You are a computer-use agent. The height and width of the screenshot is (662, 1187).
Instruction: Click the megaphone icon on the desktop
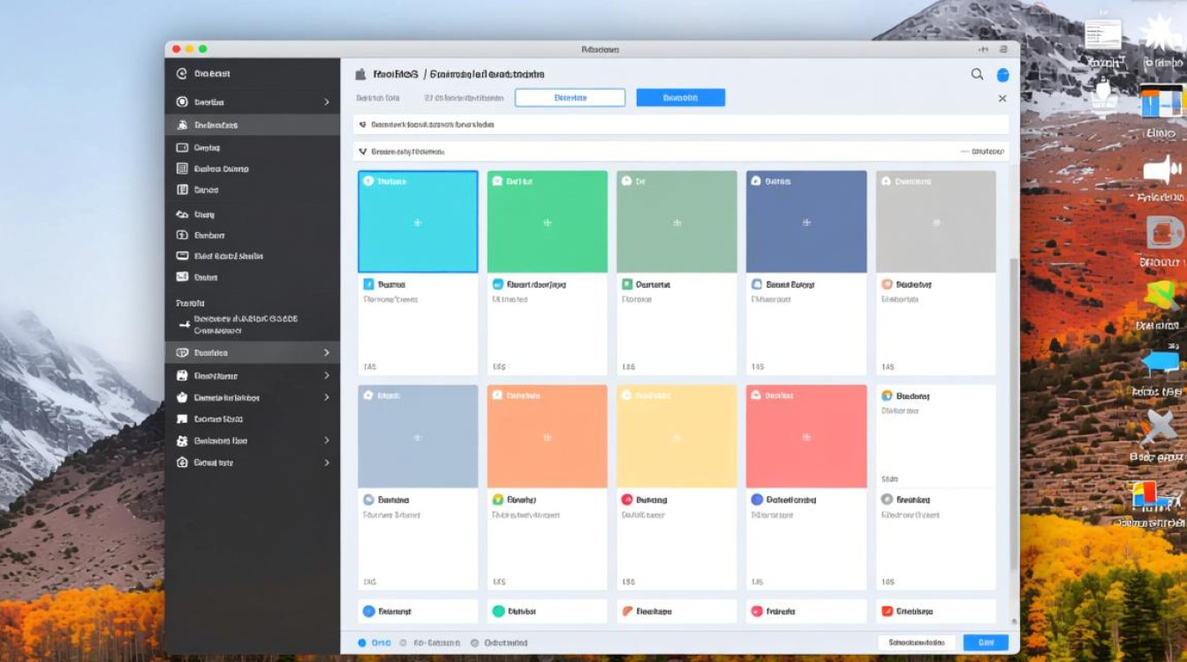click(x=1161, y=169)
